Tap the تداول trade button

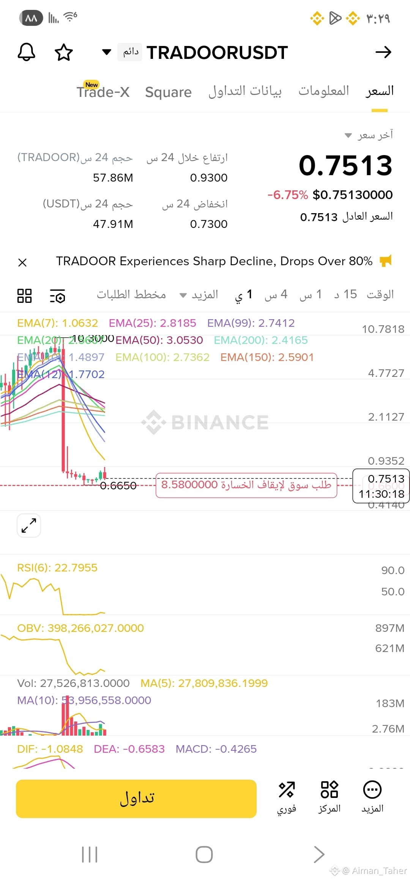pos(136,799)
